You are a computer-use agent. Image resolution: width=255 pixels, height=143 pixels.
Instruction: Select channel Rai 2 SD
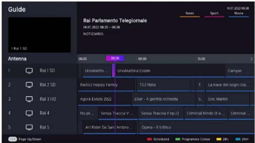[x=39, y=85]
